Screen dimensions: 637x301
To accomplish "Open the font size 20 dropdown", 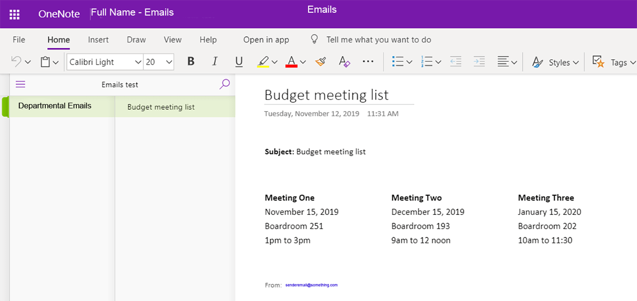I will [x=169, y=62].
